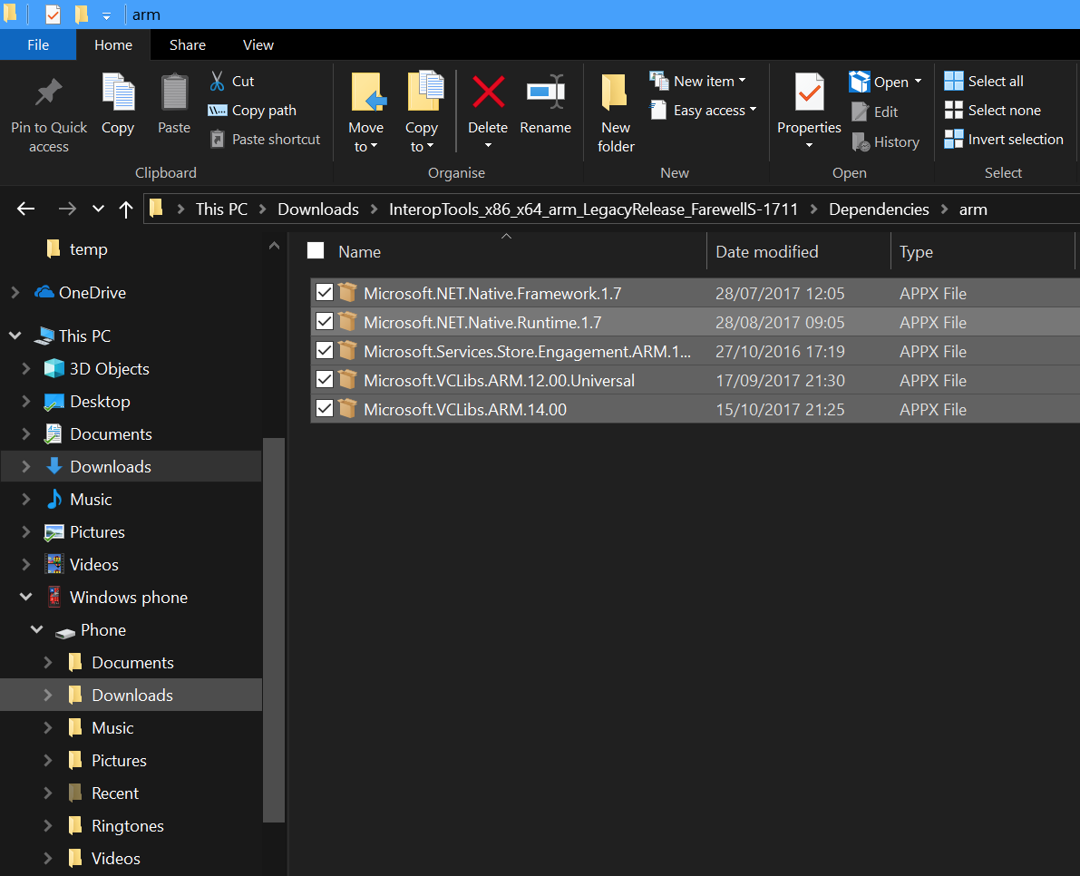Open the Properties dropdown arrow
The width and height of the screenshot is (1080, 876).
click(809, 145)
